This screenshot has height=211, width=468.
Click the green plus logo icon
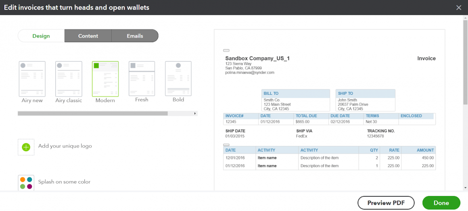(26, 147)
